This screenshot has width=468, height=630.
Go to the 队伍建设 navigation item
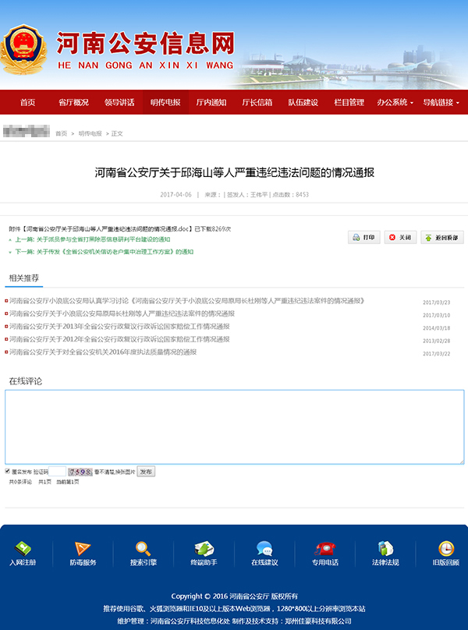[x=303, y=102]
